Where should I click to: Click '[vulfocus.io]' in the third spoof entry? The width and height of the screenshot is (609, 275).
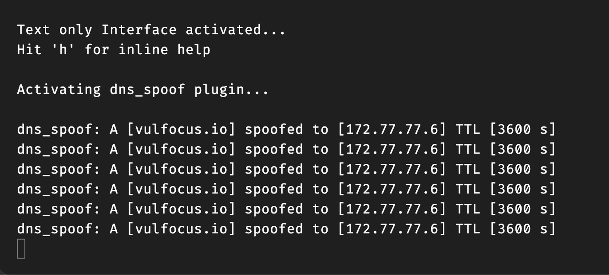[181, 169]
